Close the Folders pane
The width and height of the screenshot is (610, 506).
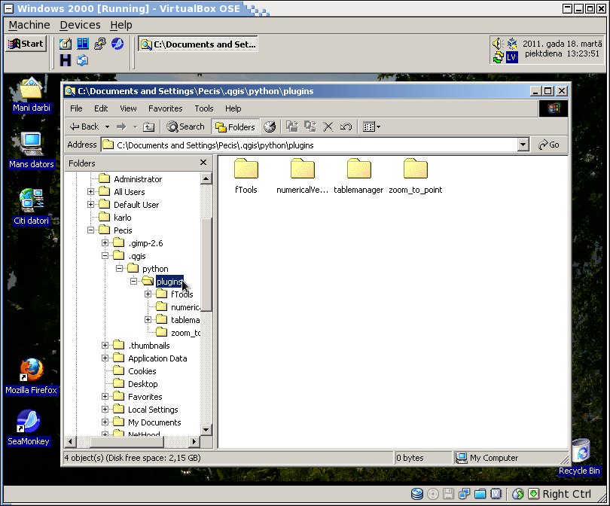[203, 163]
